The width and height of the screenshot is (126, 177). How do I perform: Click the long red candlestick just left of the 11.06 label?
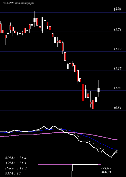(83, 93)
